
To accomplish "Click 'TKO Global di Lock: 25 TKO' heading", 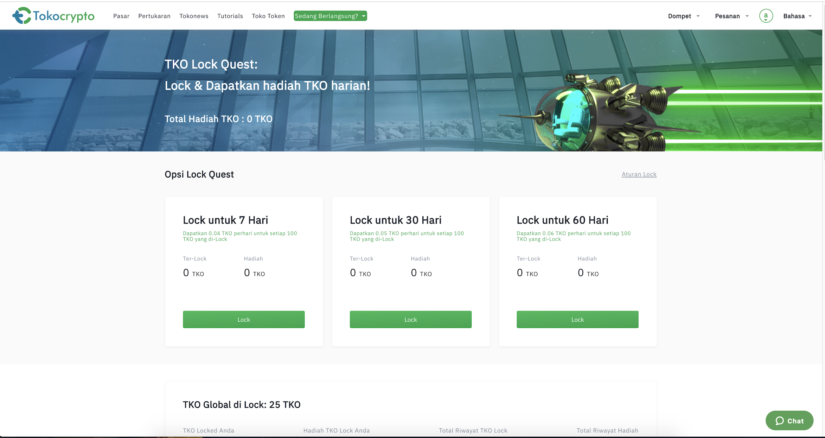I will [242, 405].
